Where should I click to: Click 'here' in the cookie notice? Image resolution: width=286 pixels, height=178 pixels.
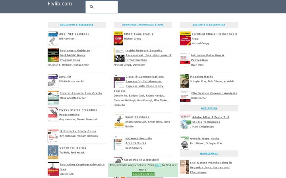(158, 165)
